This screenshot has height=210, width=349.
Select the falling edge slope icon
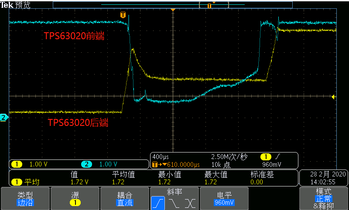(x=174, y=203)
